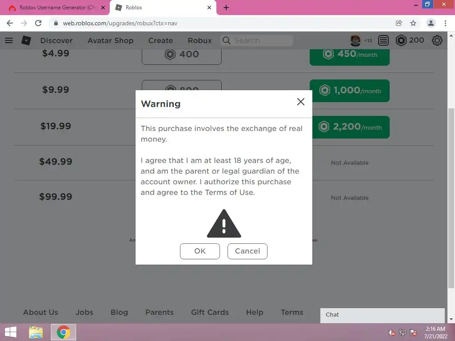Close the Roblox browser tab

[209, 8]
